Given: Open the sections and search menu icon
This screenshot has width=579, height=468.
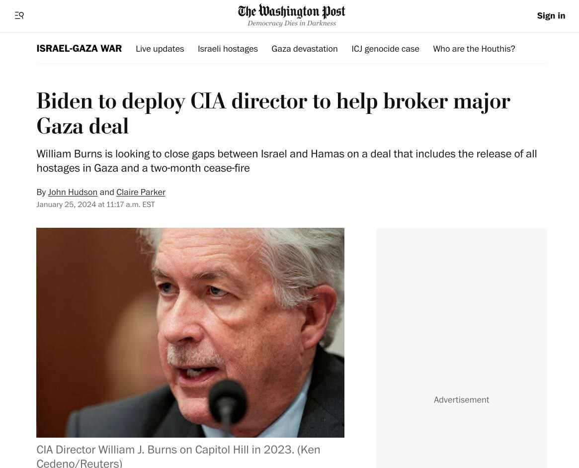Looking at the screenshot, I should 19,15.
